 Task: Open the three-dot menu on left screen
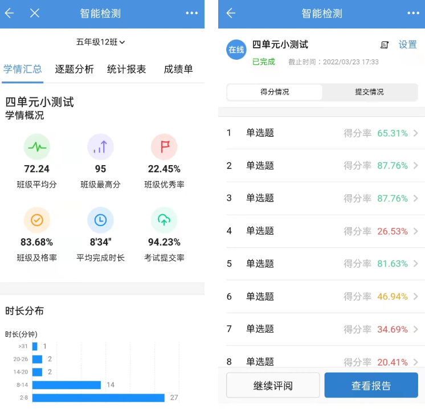[192, 13]
